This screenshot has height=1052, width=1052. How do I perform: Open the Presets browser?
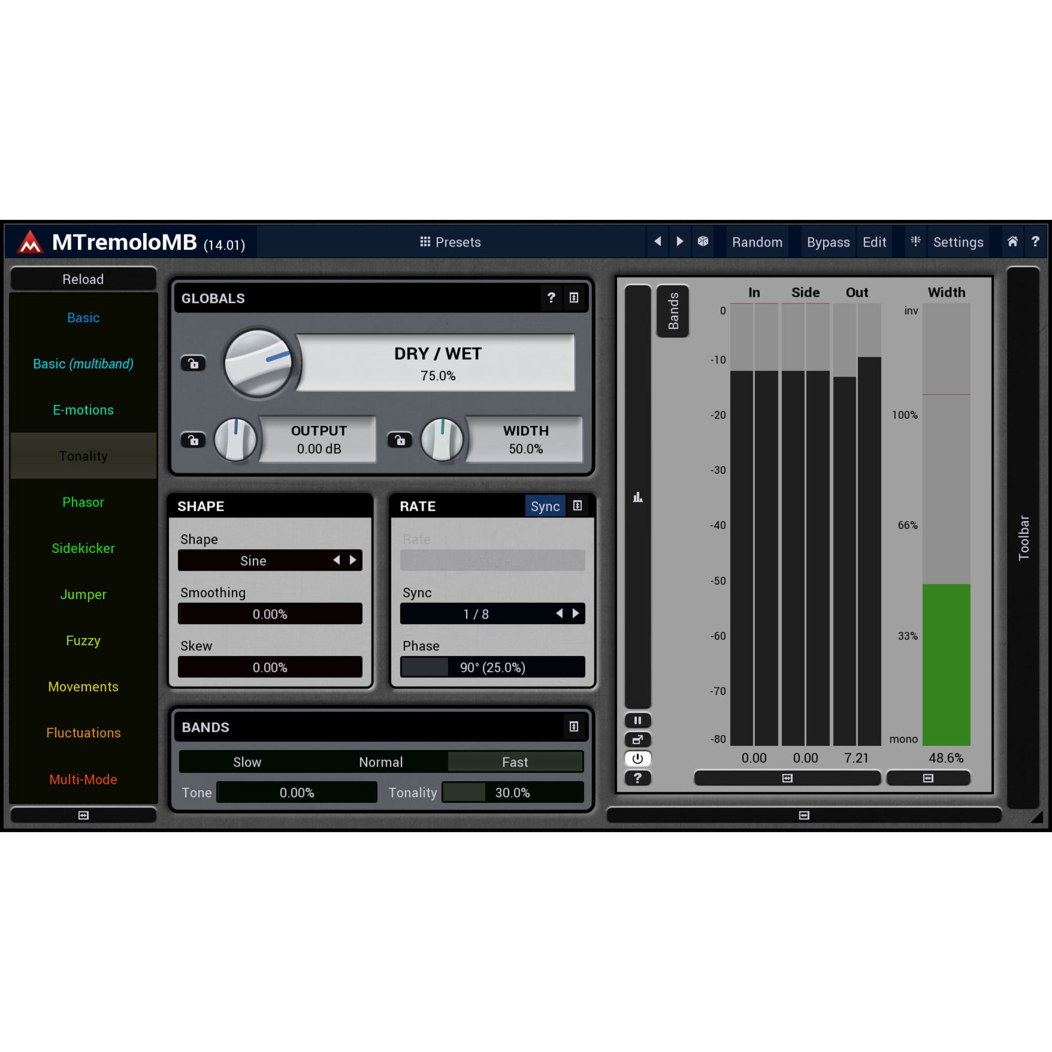(451, 242)
